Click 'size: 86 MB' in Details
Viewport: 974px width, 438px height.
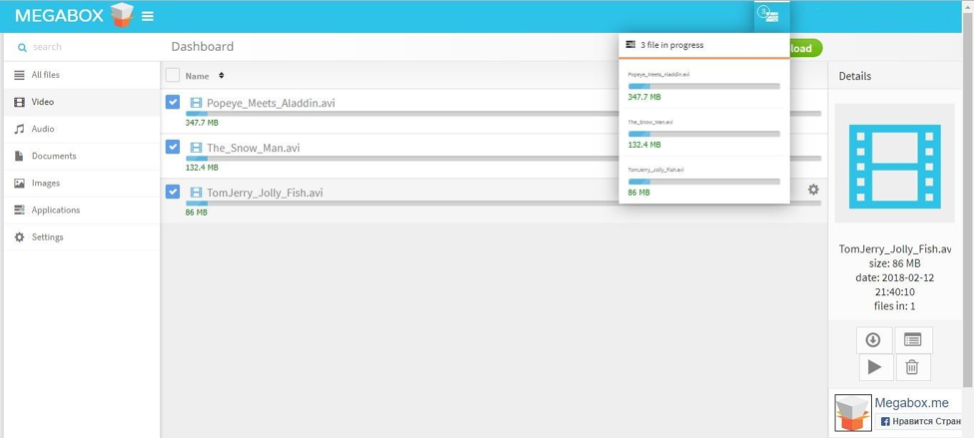click(894, 263)
